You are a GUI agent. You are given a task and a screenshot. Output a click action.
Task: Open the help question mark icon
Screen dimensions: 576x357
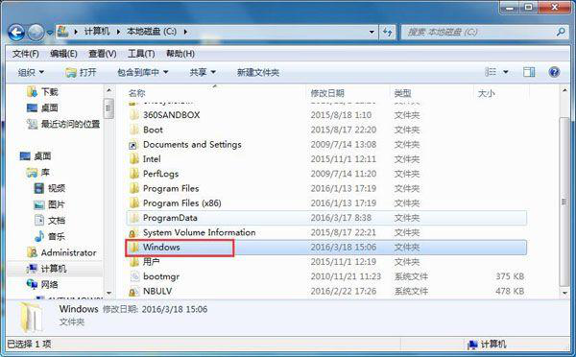(554, 72)
